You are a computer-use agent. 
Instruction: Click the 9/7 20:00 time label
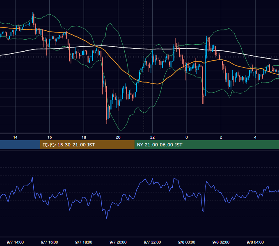pos(118,242)
